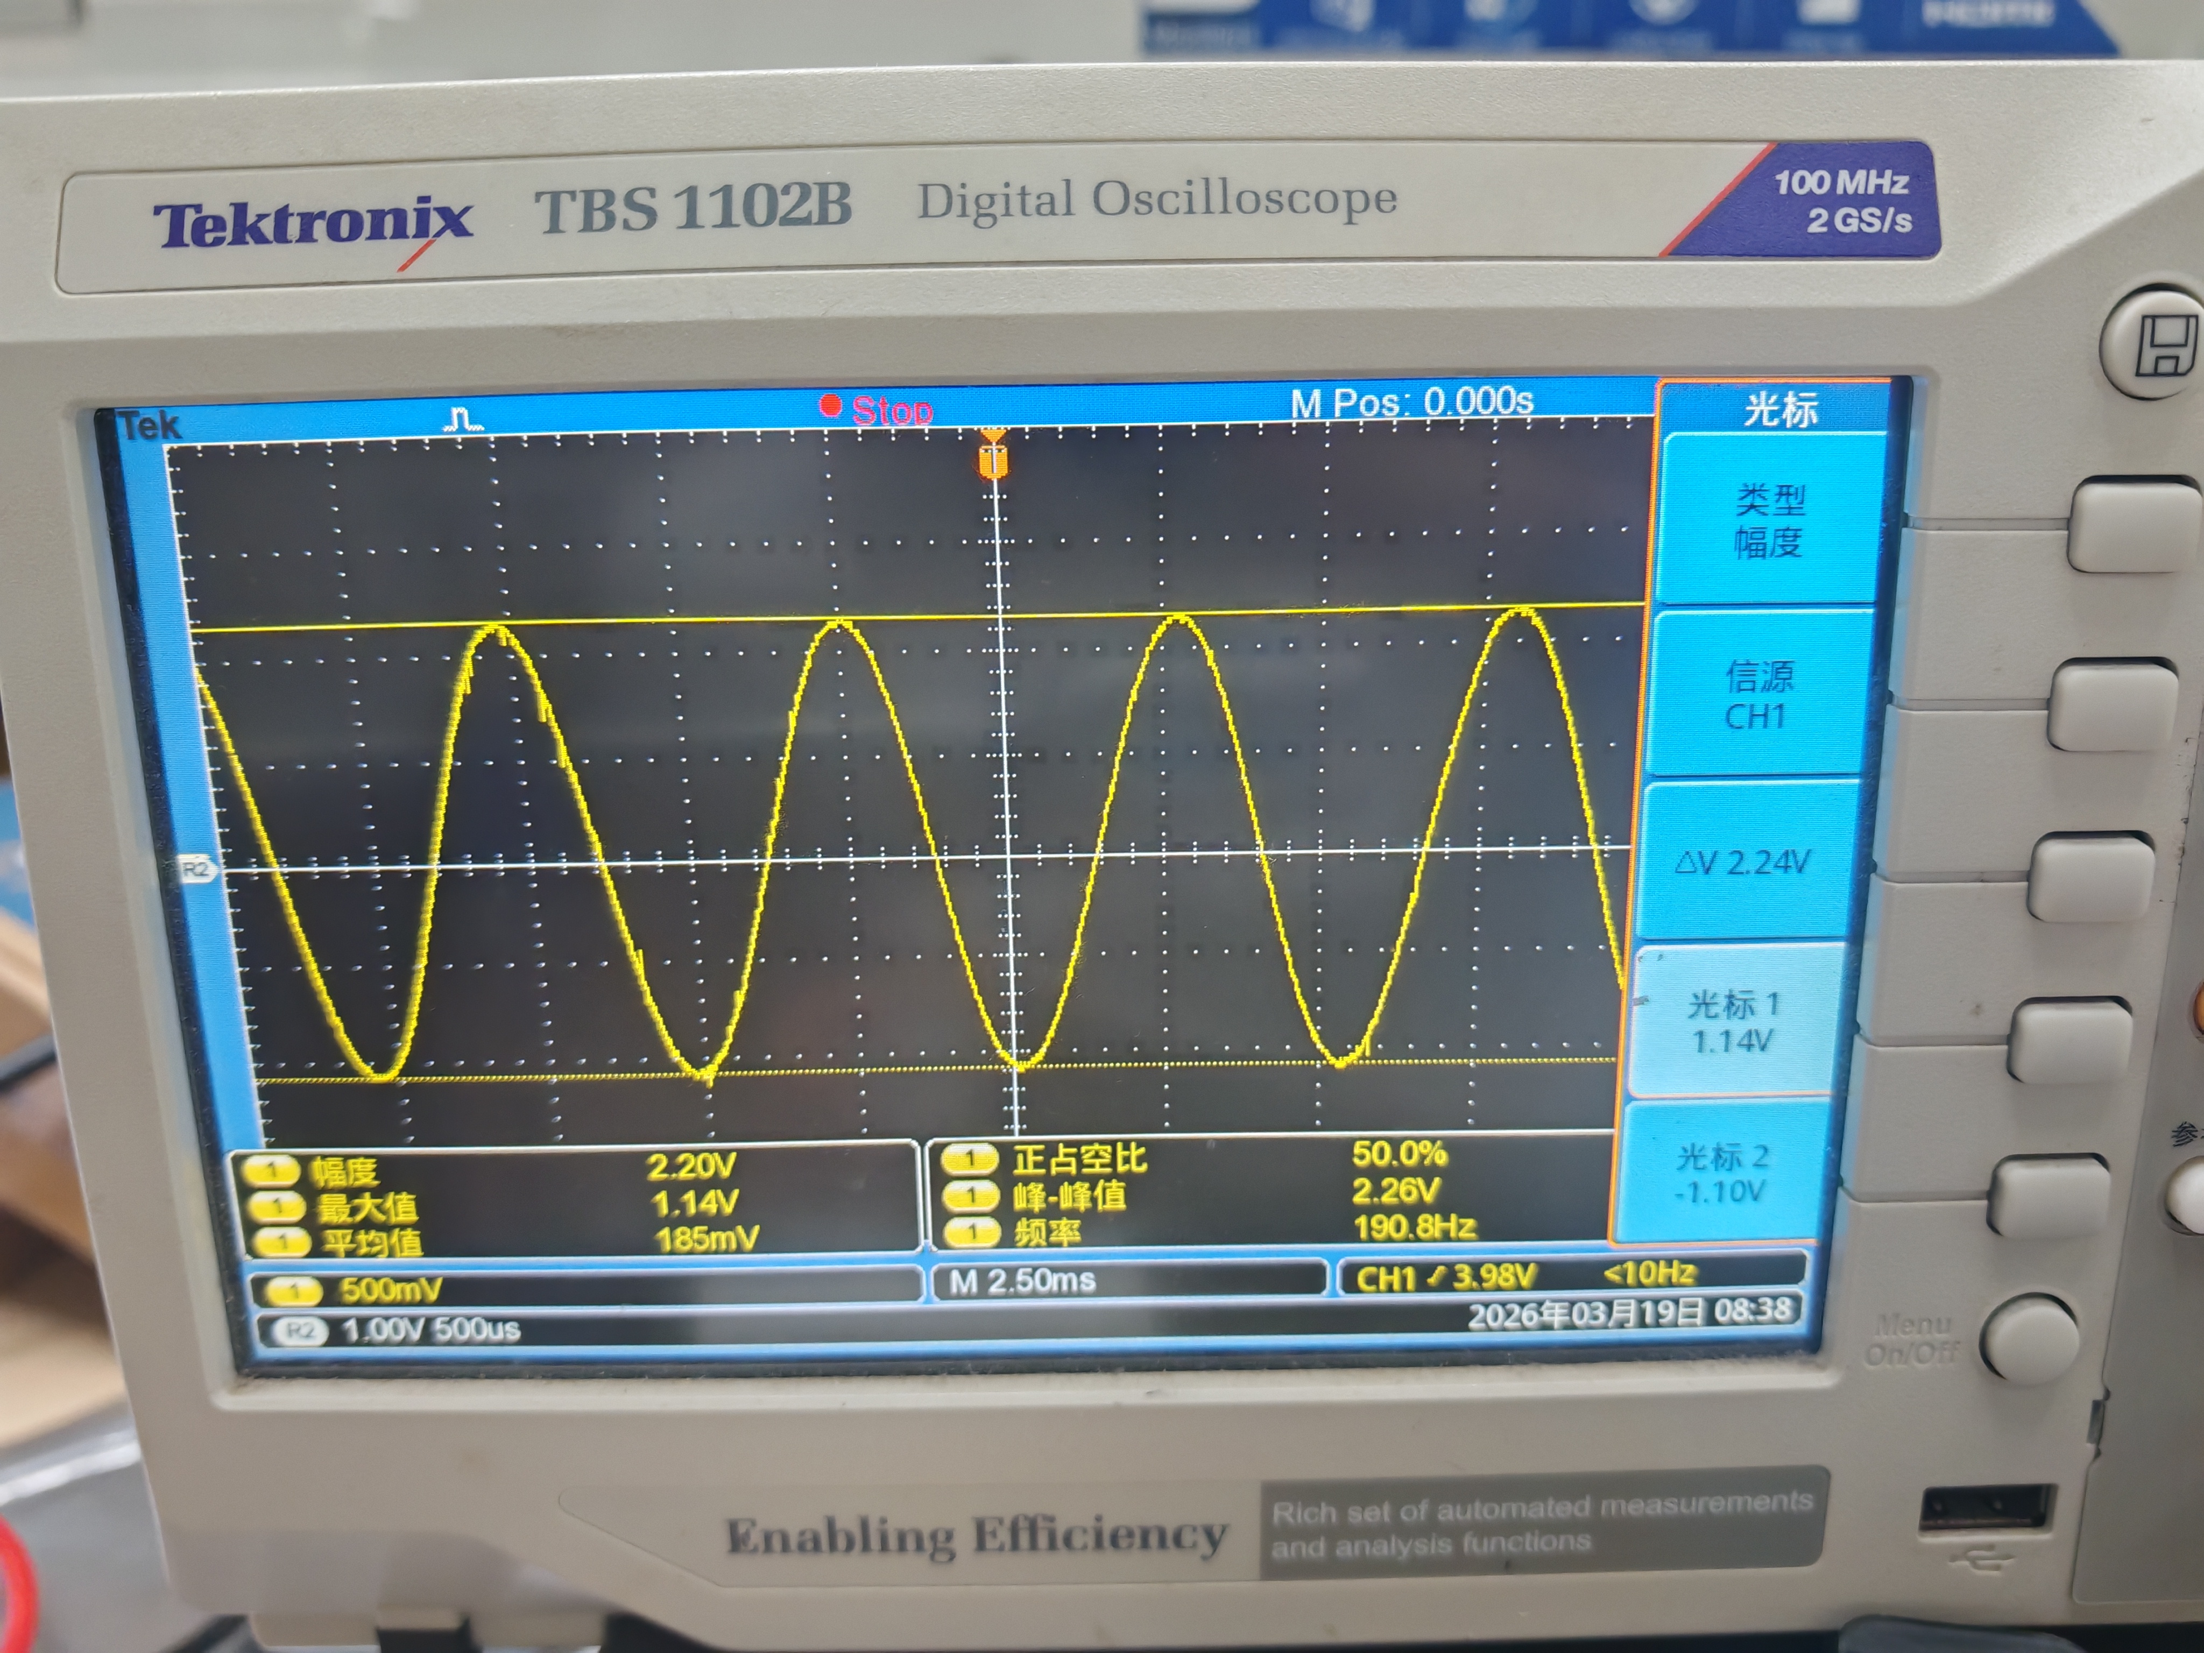Click the pulse trigger status icon
Image resolution: width=2204 pixels, height=1653 pixels.
pos(462,419)
